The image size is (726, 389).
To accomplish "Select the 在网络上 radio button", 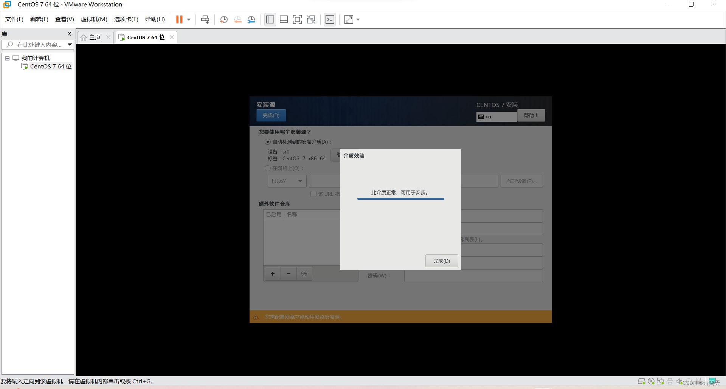I will (x=268, y=168).
